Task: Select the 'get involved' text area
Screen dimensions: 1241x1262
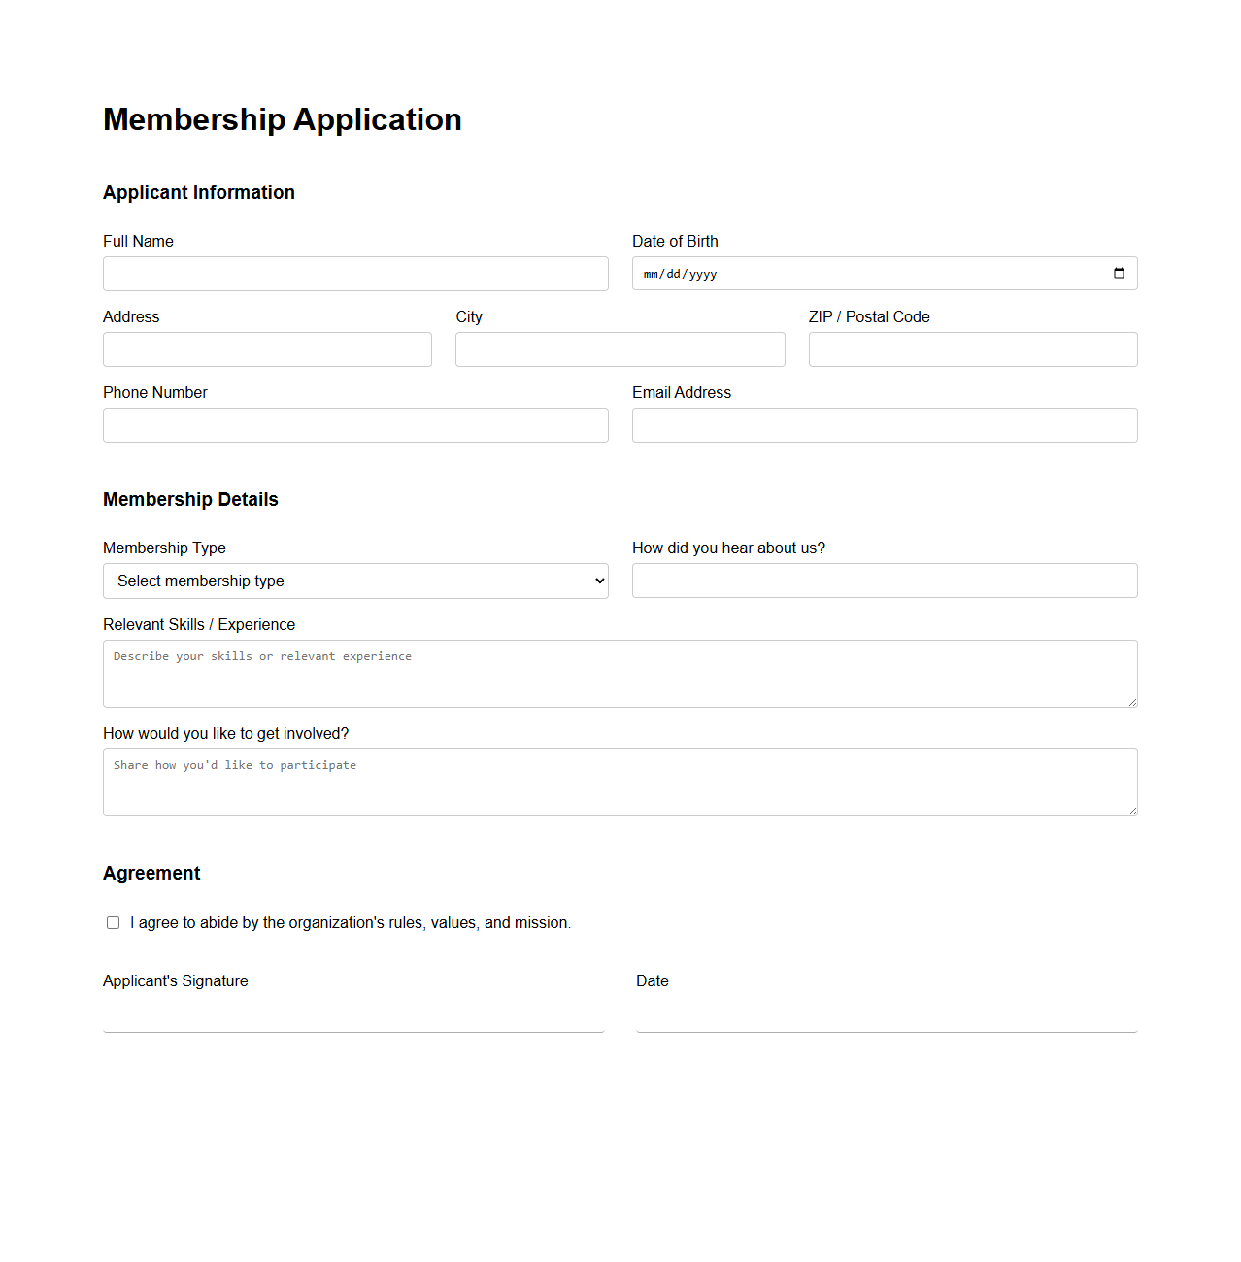Action: (620, 781)
